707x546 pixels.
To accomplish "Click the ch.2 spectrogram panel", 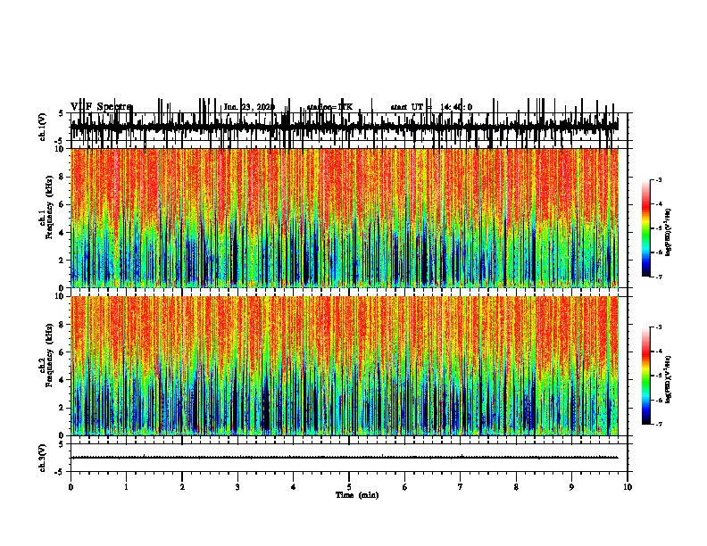I will [344, 366].
